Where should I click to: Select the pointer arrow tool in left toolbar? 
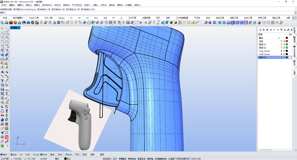tap(2, 28)
